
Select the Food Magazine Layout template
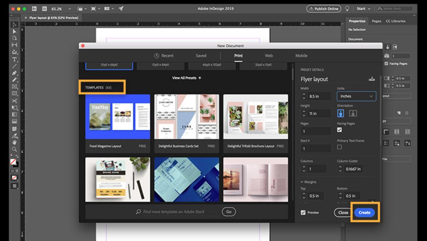[117, 124]
